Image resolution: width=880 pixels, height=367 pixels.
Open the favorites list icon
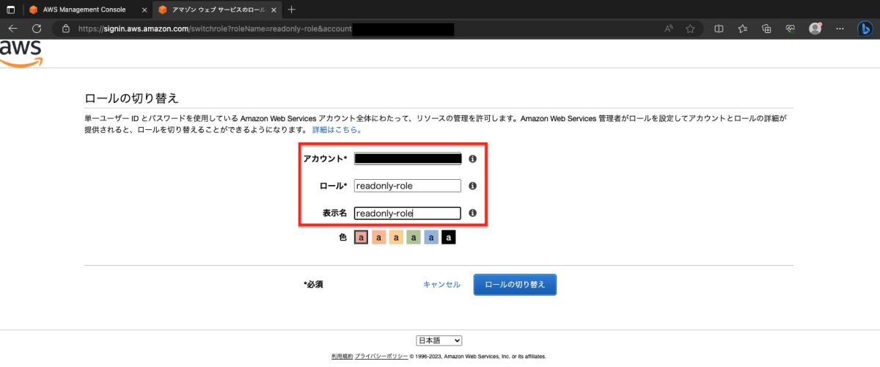coord(743,29)
